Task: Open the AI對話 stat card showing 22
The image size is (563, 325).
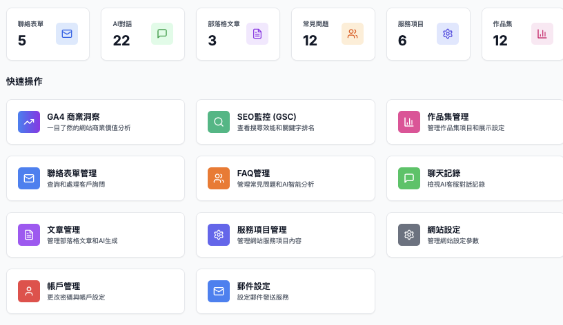Action: [142, 34]
